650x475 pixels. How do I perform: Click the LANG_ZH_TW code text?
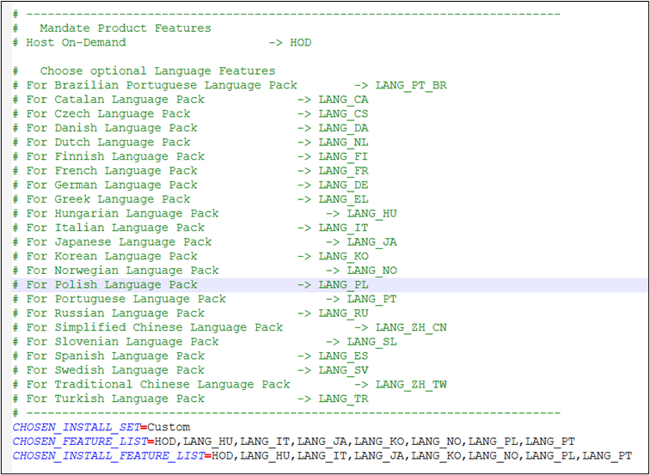pyautogui.click(x=411, y=384)
